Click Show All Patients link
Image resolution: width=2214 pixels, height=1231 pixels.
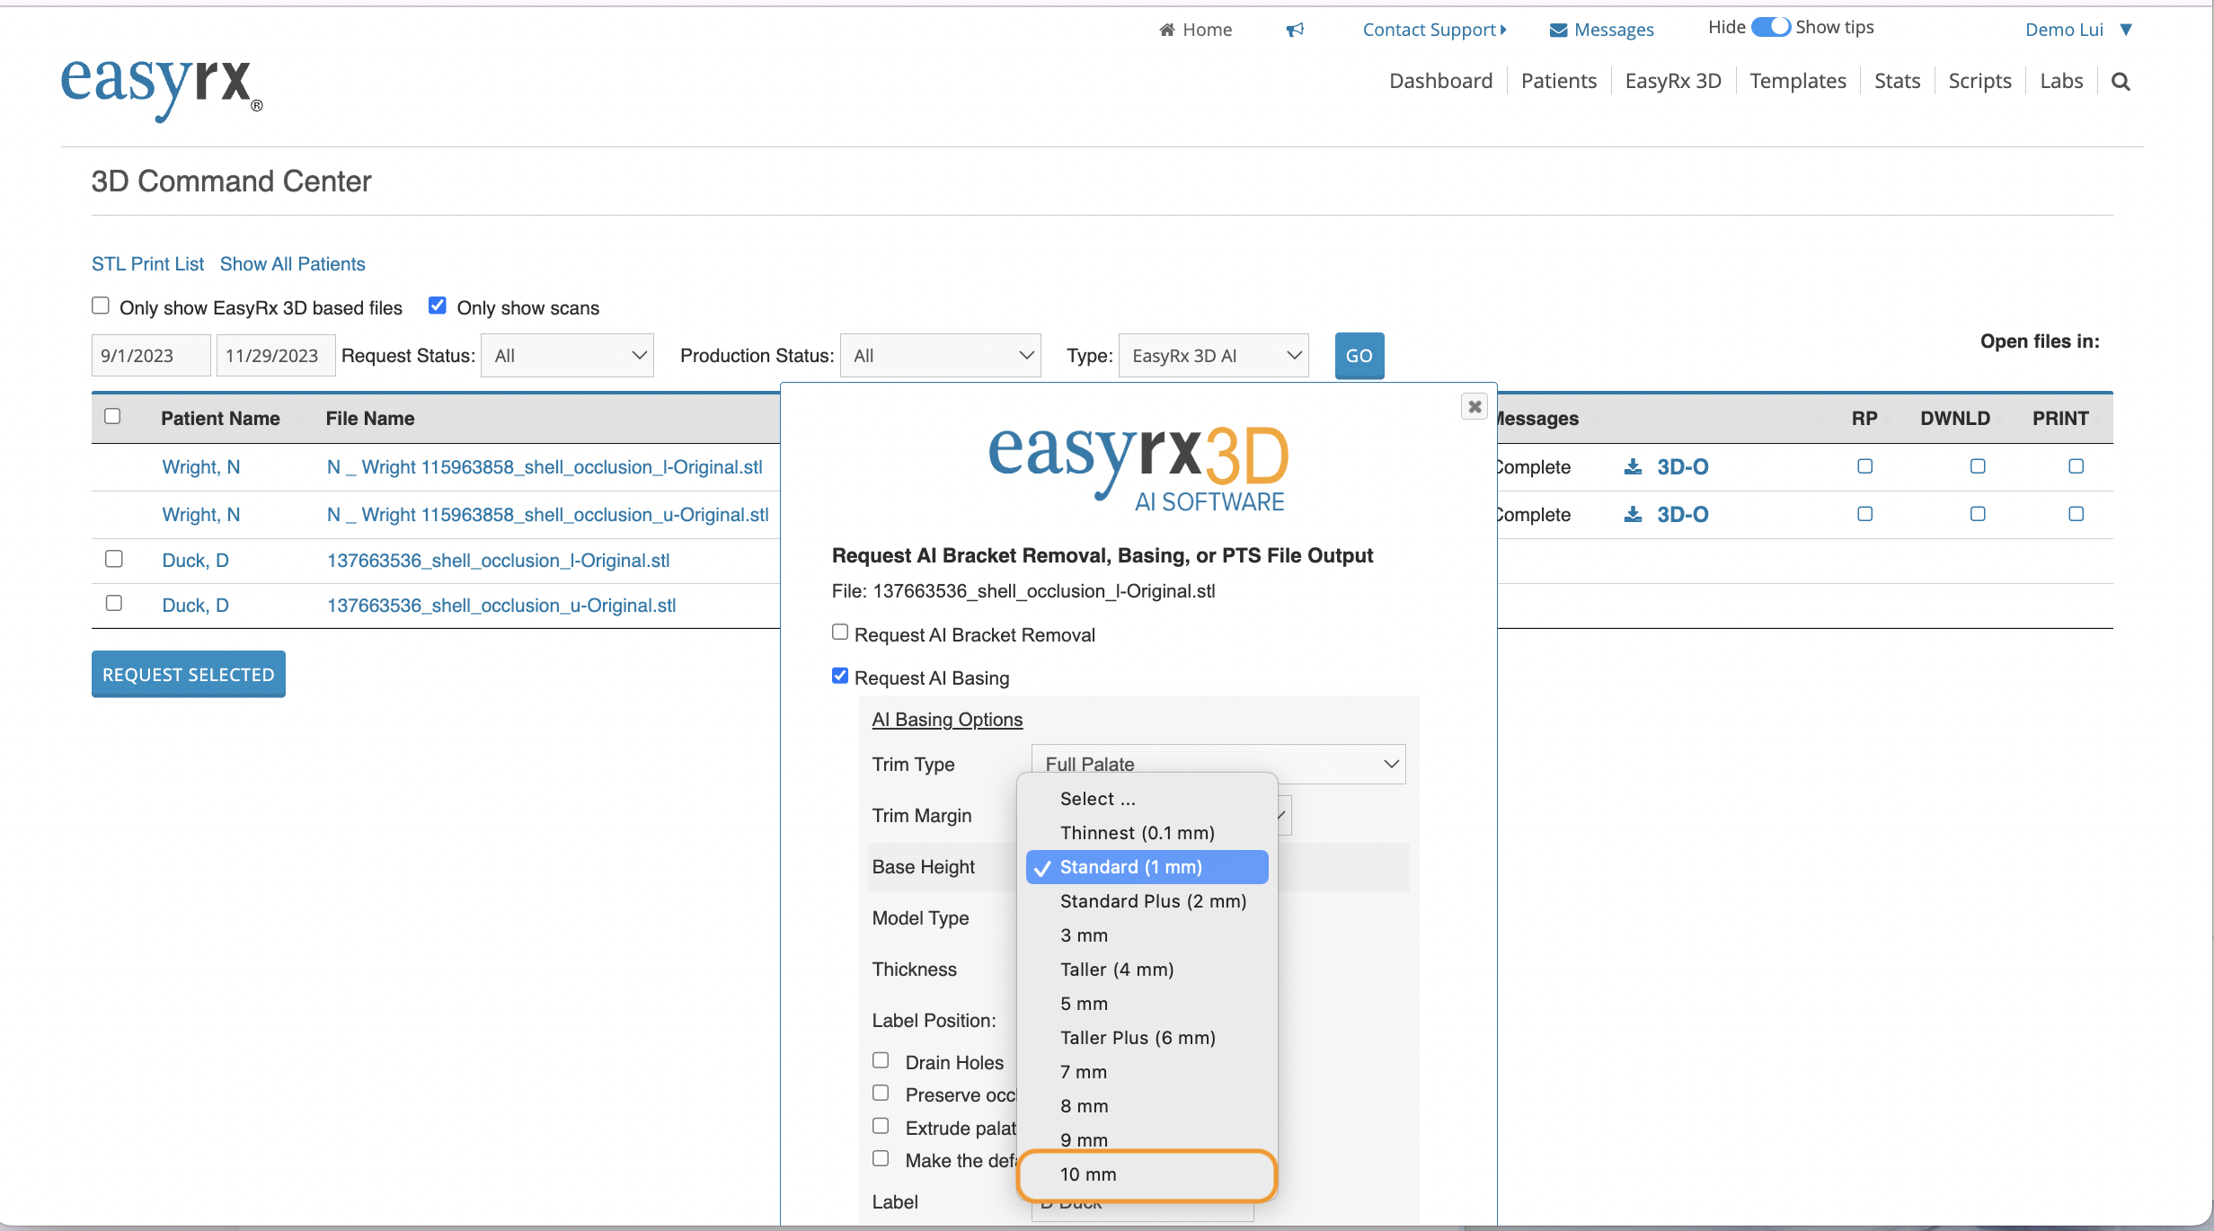[x=293, y=264]
